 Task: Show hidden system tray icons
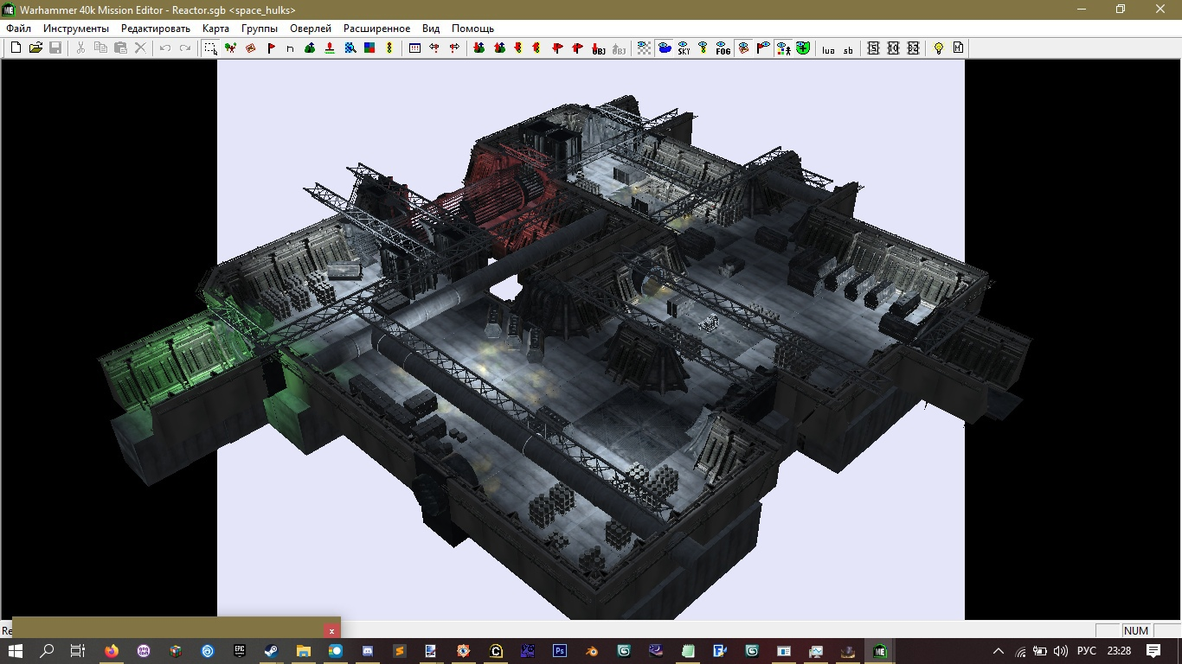point(998,651)
